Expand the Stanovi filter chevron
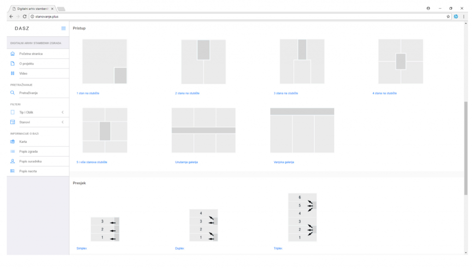This screenshot has width=472, height=269. click(x=63, y=122)
